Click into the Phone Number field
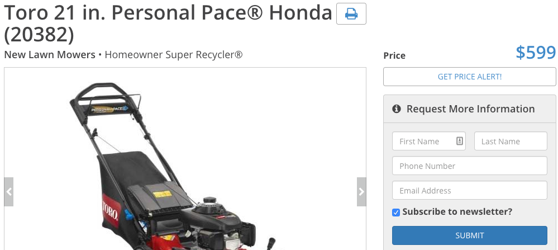This screenshot has width=558, height=250. coord(469,166)
